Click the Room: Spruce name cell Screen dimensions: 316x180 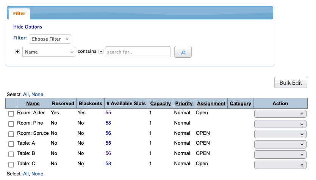(33, 133)
